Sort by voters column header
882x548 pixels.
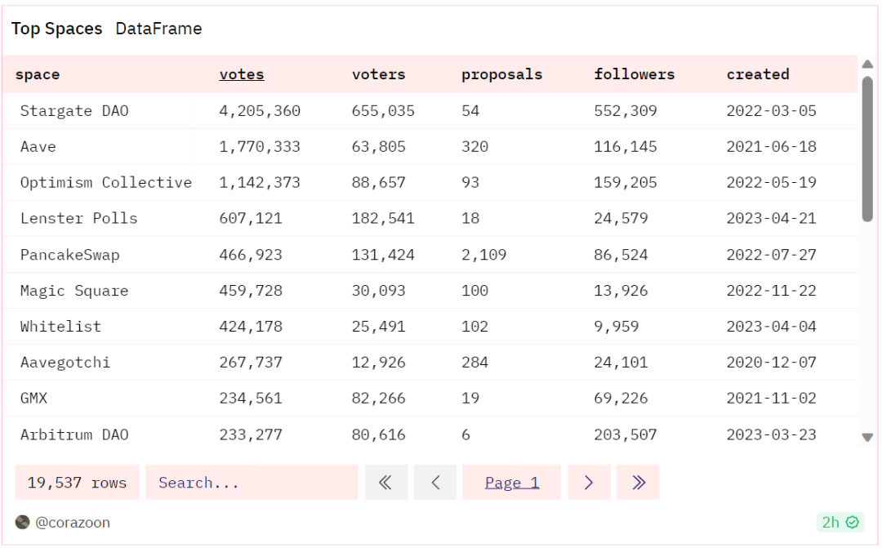(x=379, y=74)
